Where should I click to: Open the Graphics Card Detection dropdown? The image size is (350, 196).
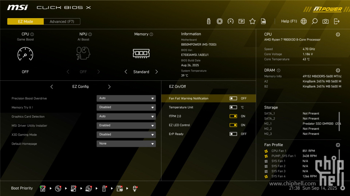(x=126, y=116)
